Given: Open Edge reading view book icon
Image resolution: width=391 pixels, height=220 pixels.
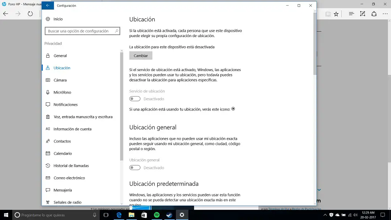Looking at the screenshot, I should (x=328, y=14).
